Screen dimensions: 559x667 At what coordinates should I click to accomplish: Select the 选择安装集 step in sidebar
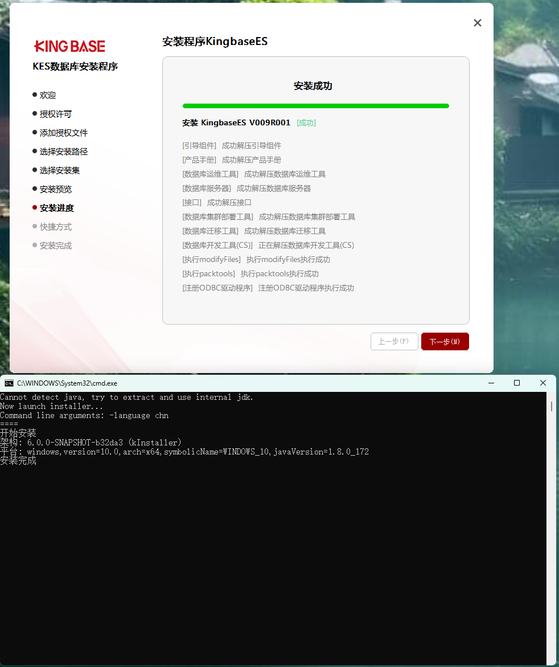click(56, 170)
